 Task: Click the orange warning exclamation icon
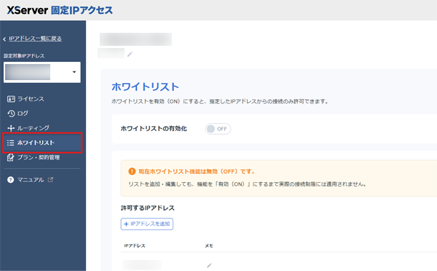coord(132,171)
